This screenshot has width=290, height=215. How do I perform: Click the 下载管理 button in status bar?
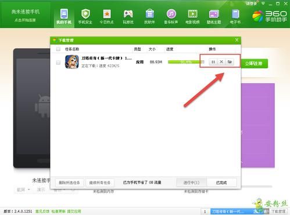[x=278, y=212]
